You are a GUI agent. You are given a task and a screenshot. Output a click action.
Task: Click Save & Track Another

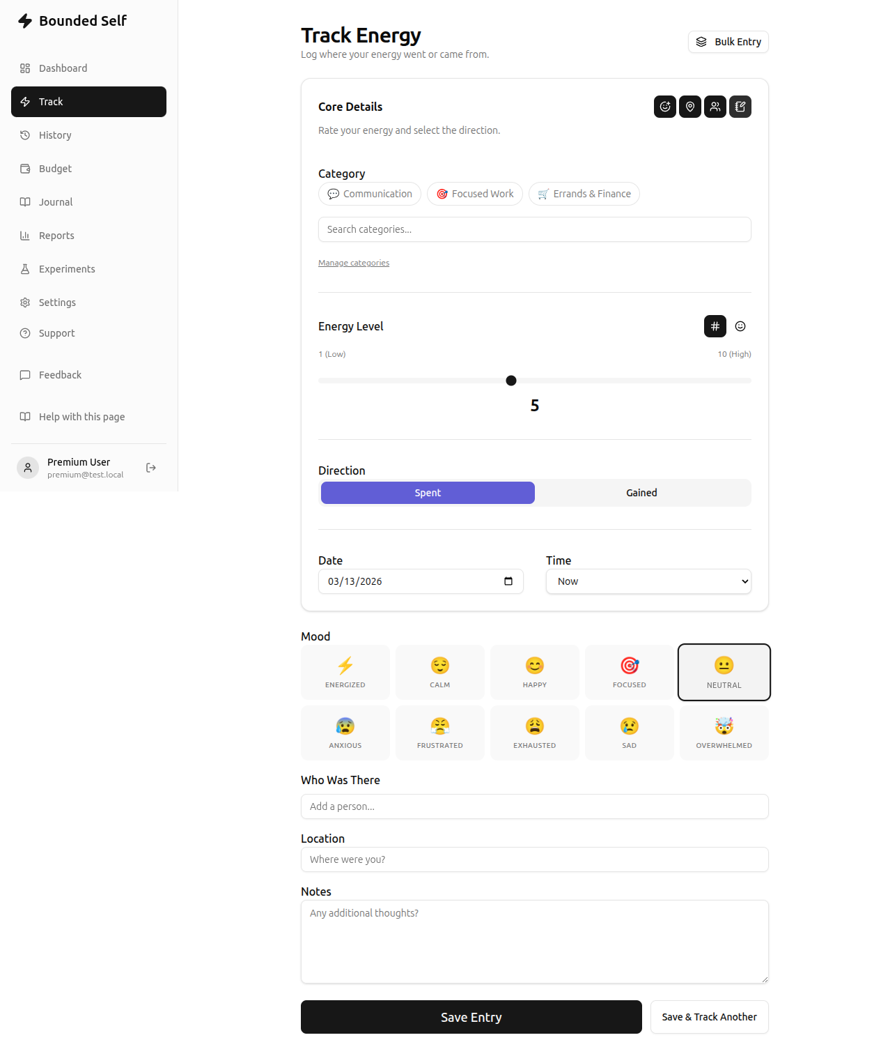(709, 1017)
